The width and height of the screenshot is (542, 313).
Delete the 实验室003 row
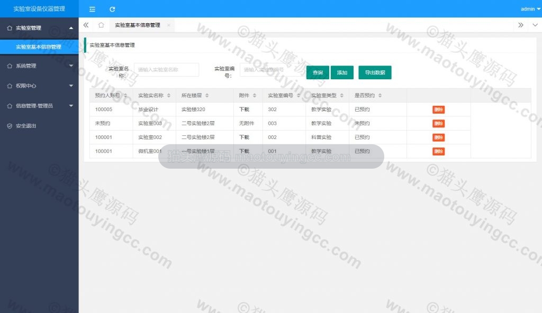point(438,123)
